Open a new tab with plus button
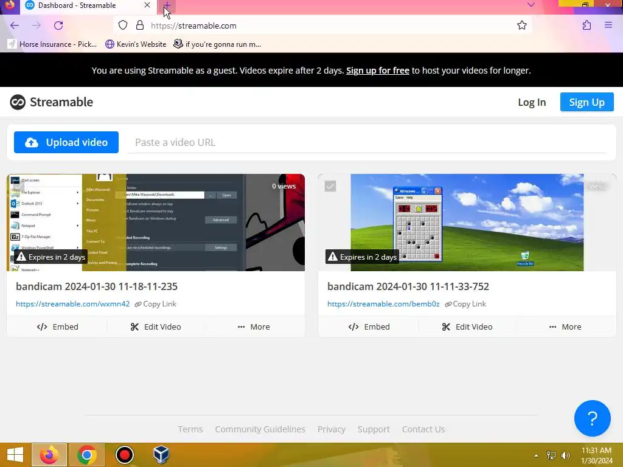The height and width of the screenshot is (467, 623). (x=167, y=5)
